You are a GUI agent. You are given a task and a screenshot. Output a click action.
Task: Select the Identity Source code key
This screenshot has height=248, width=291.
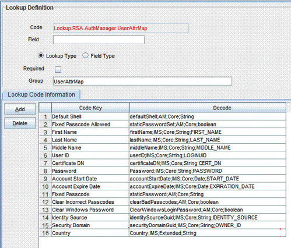point(90,217)
